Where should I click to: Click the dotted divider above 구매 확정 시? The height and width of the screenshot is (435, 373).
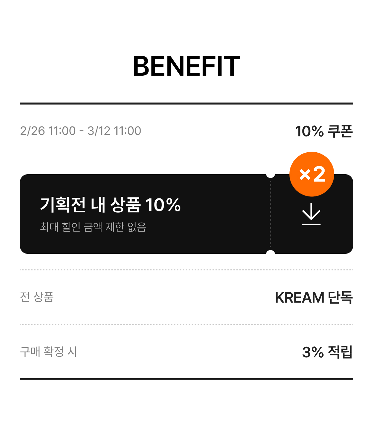pyautogui.click(x=186, y=325)
